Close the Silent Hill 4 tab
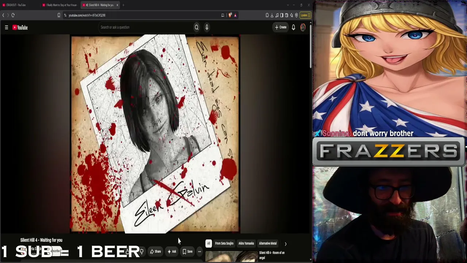 coord(117,5)
